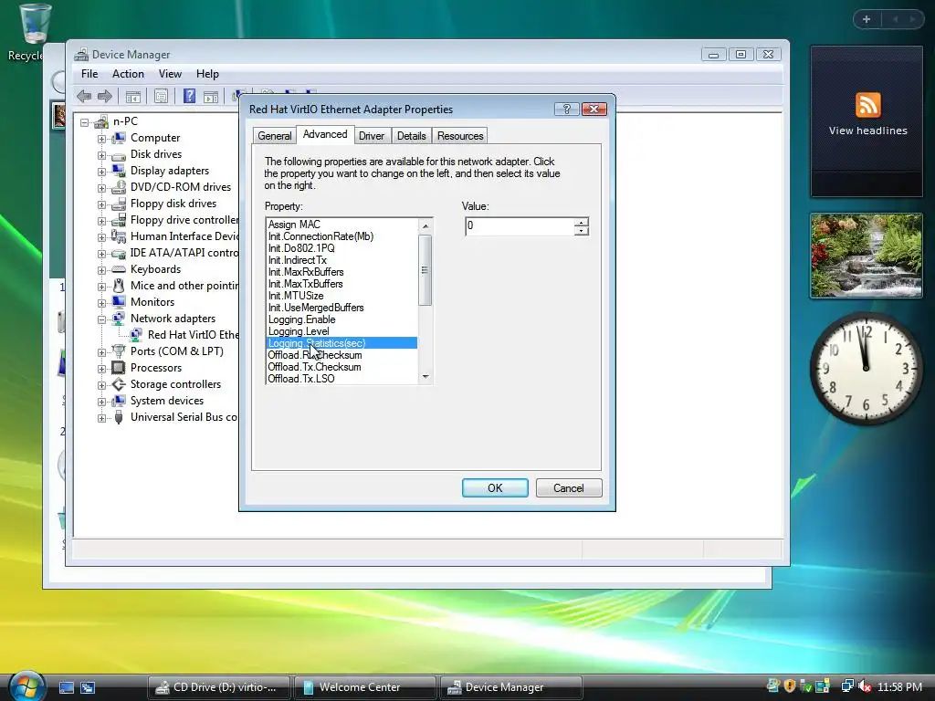The image size is (935, 701).
Task: Select Logging.Level property
Action: point(341,331)
